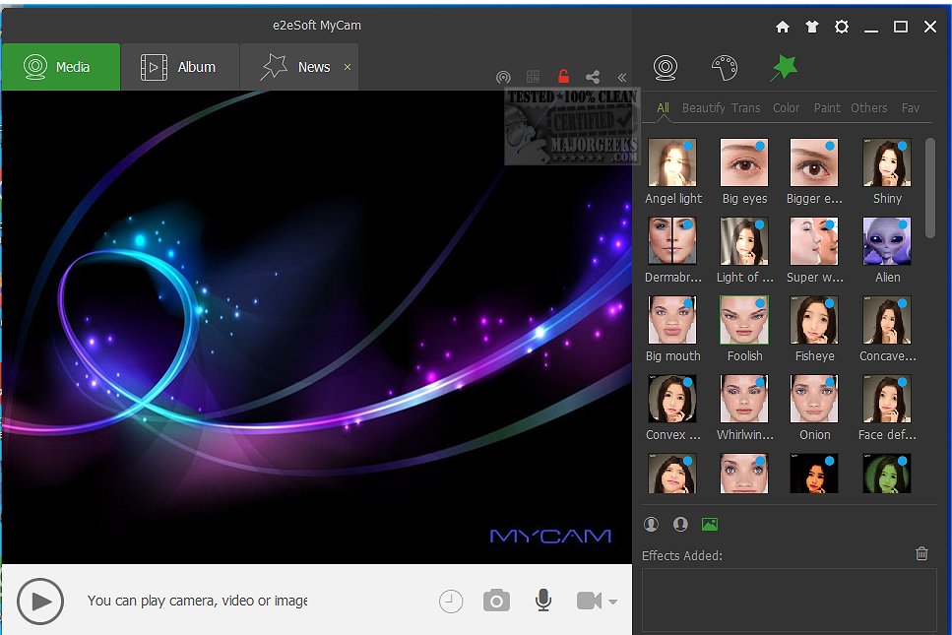
Task: Apply the Concave effect thumbnail
Action: (x=886, y=320)
